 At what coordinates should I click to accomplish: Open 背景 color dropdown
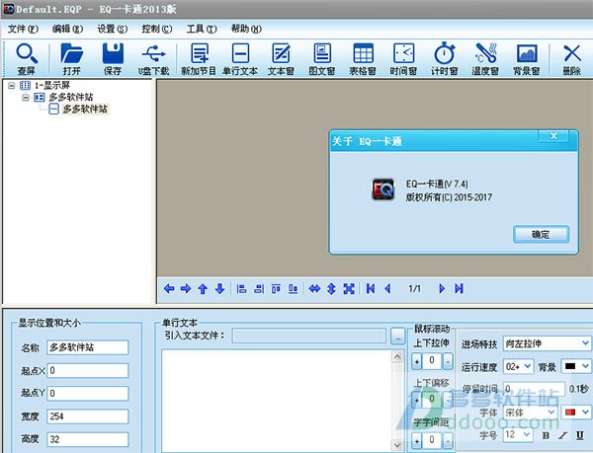[585, 366]
